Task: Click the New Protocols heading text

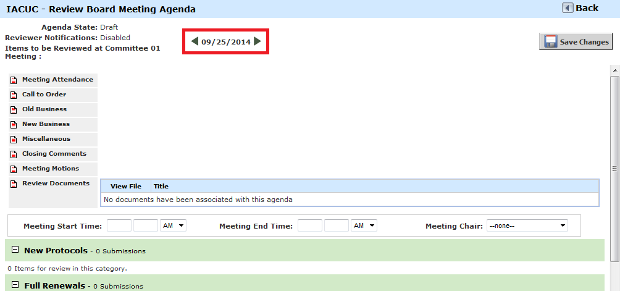Action: 56,250
